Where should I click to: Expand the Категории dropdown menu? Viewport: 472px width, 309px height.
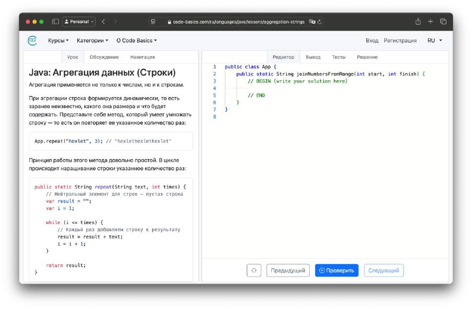coord(93,40)
